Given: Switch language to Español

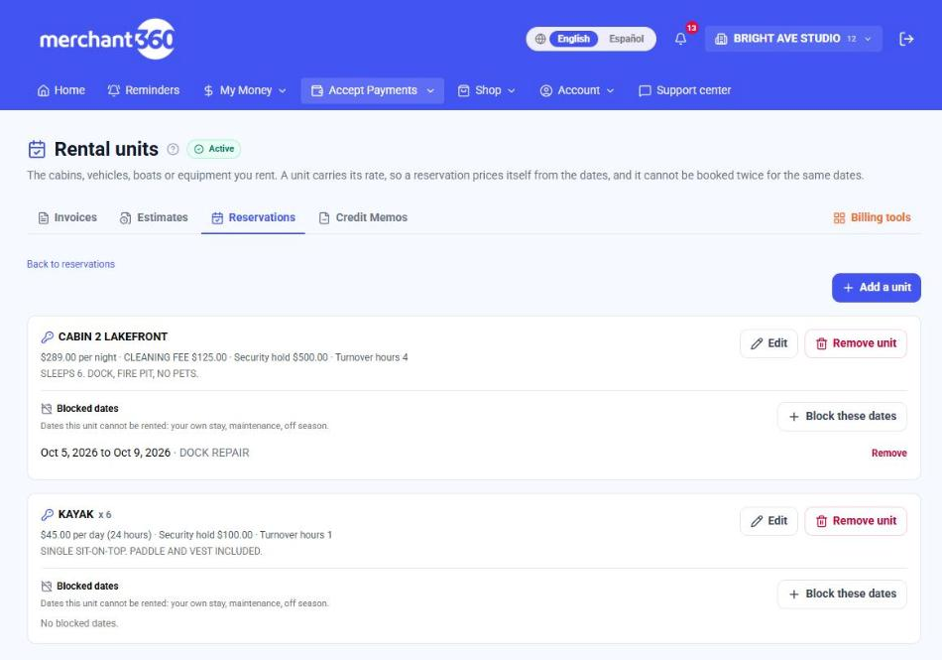Looking at the screenshot, I should coord(626,39).
